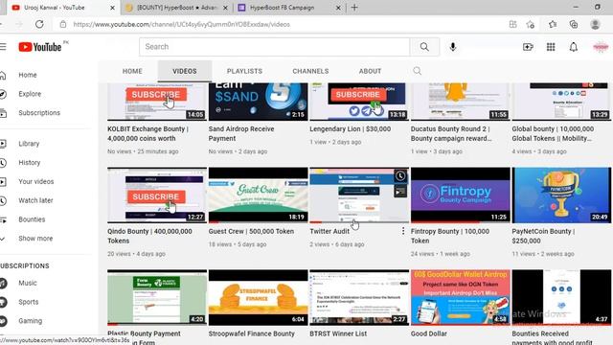
Task: Open BTRST Winner List thumbnail
Action: [x=359, y=297]
